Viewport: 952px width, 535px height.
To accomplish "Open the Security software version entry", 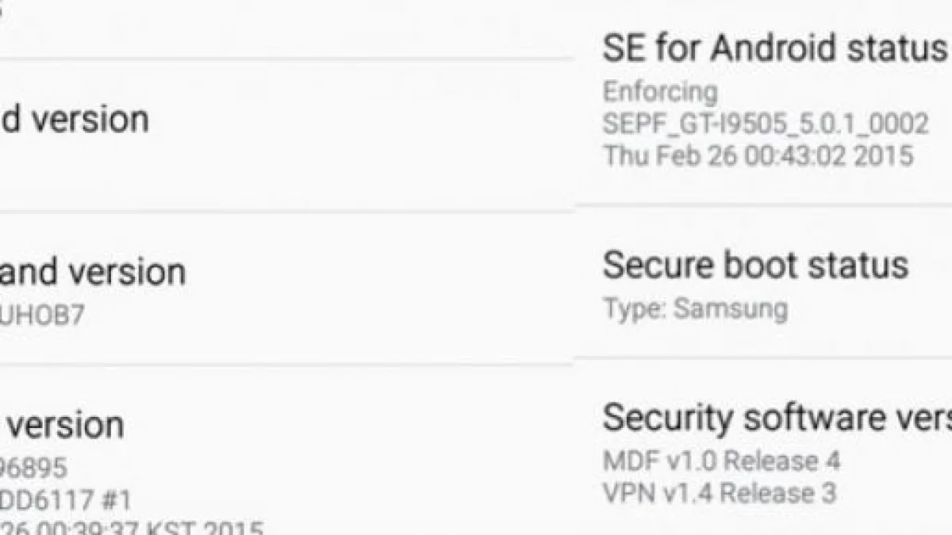I will tap(776, 418).
